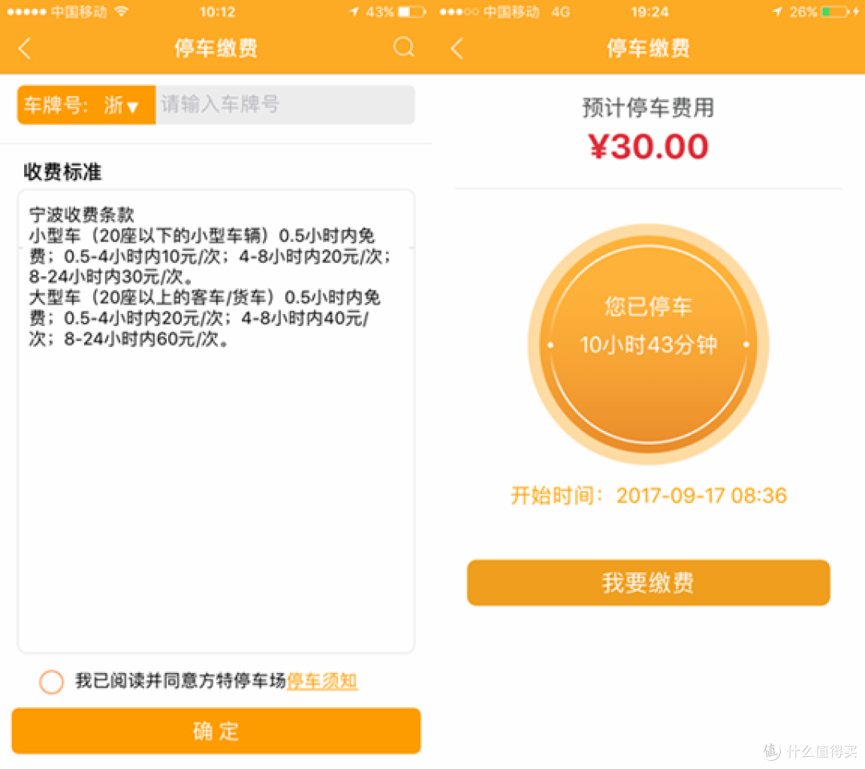The image size is (865, 769).
Task: Open the 停车须知 link
Action: 322,682
